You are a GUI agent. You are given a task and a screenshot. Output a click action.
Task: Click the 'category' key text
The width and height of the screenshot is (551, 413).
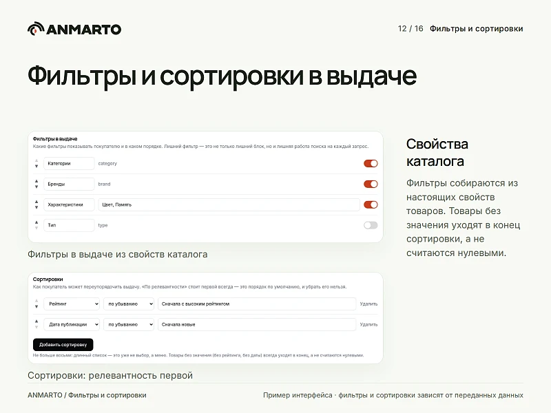[107, 163]
